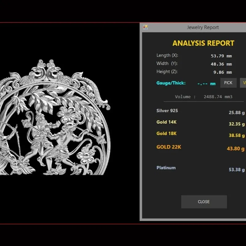246x246 pixels.
Task: Click the Volume 2488.74 mm3 readout
Action: pyautogui.click(x=204, y=97)
